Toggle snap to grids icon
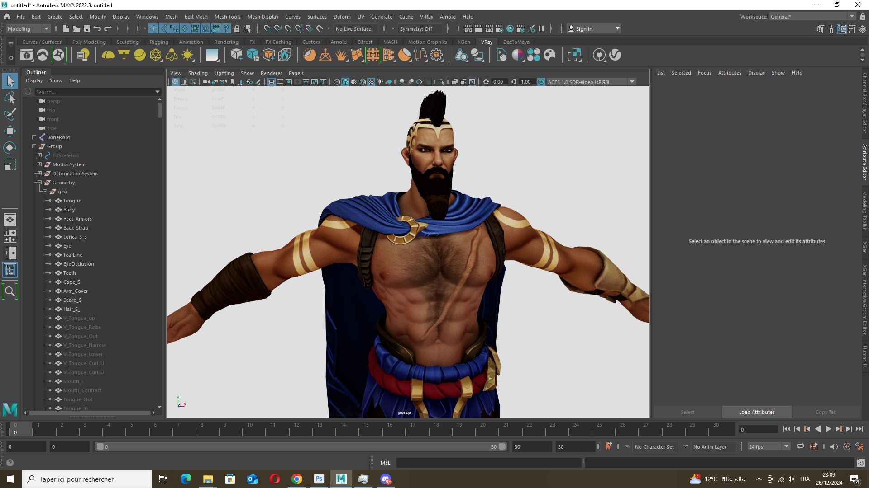The image size is (869, 488). [x=267, y=28]
